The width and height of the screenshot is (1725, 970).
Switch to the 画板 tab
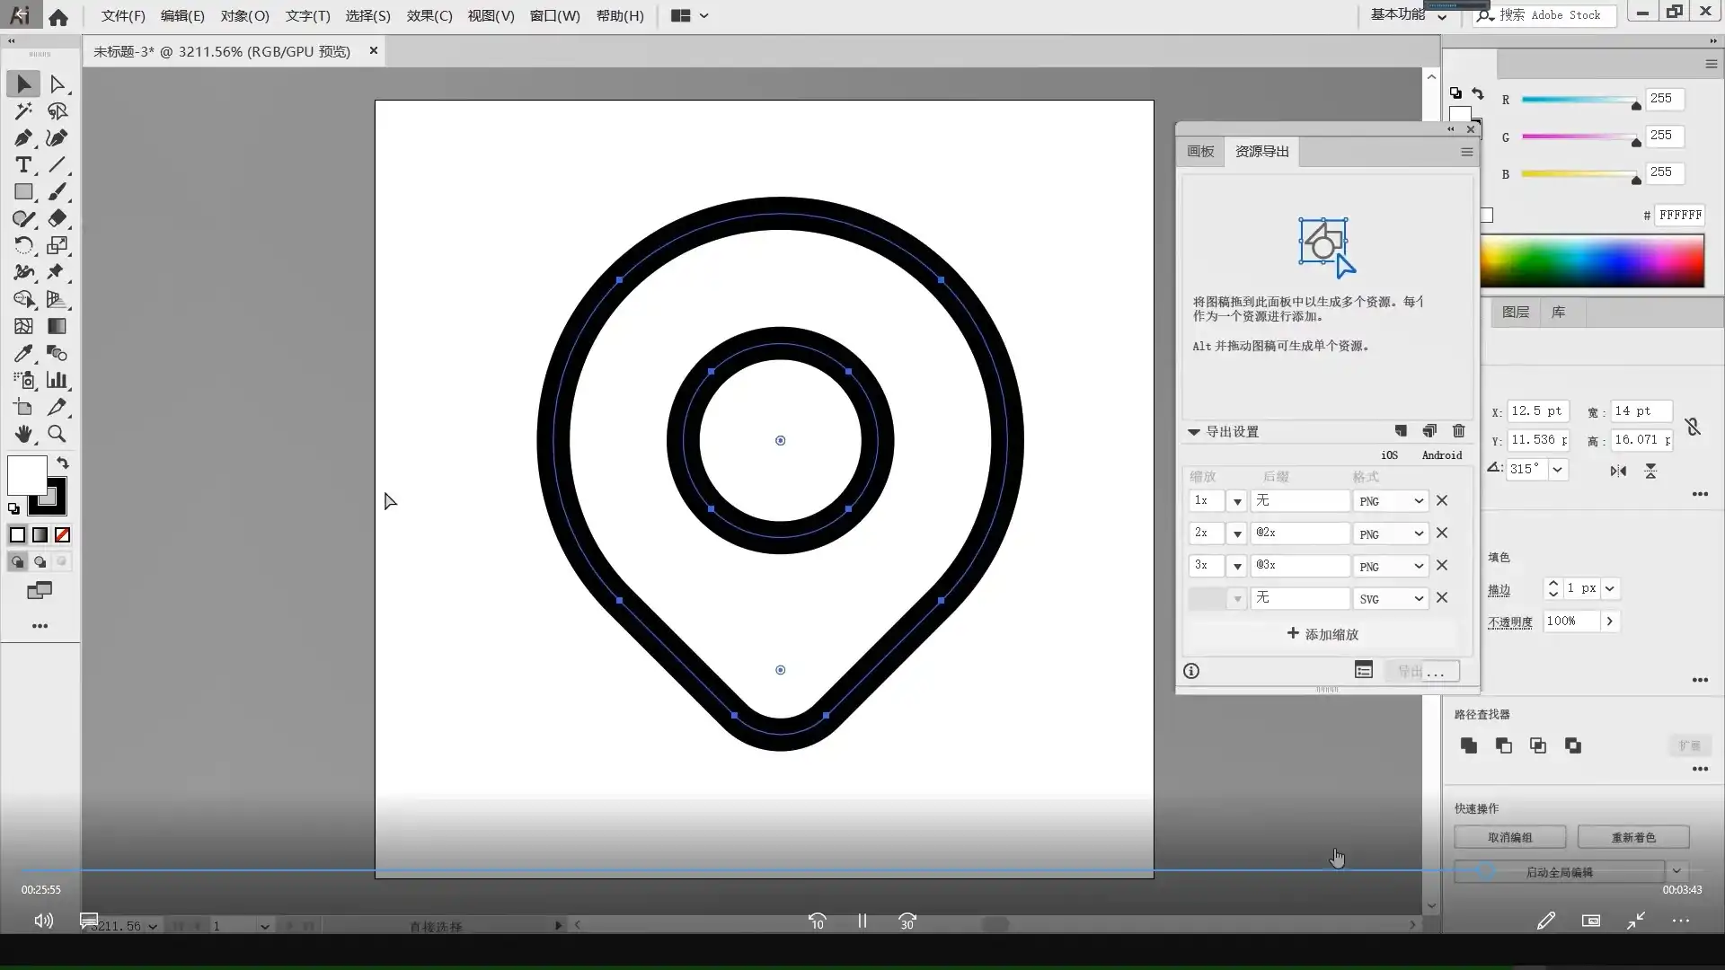[x=1200, y=152]
